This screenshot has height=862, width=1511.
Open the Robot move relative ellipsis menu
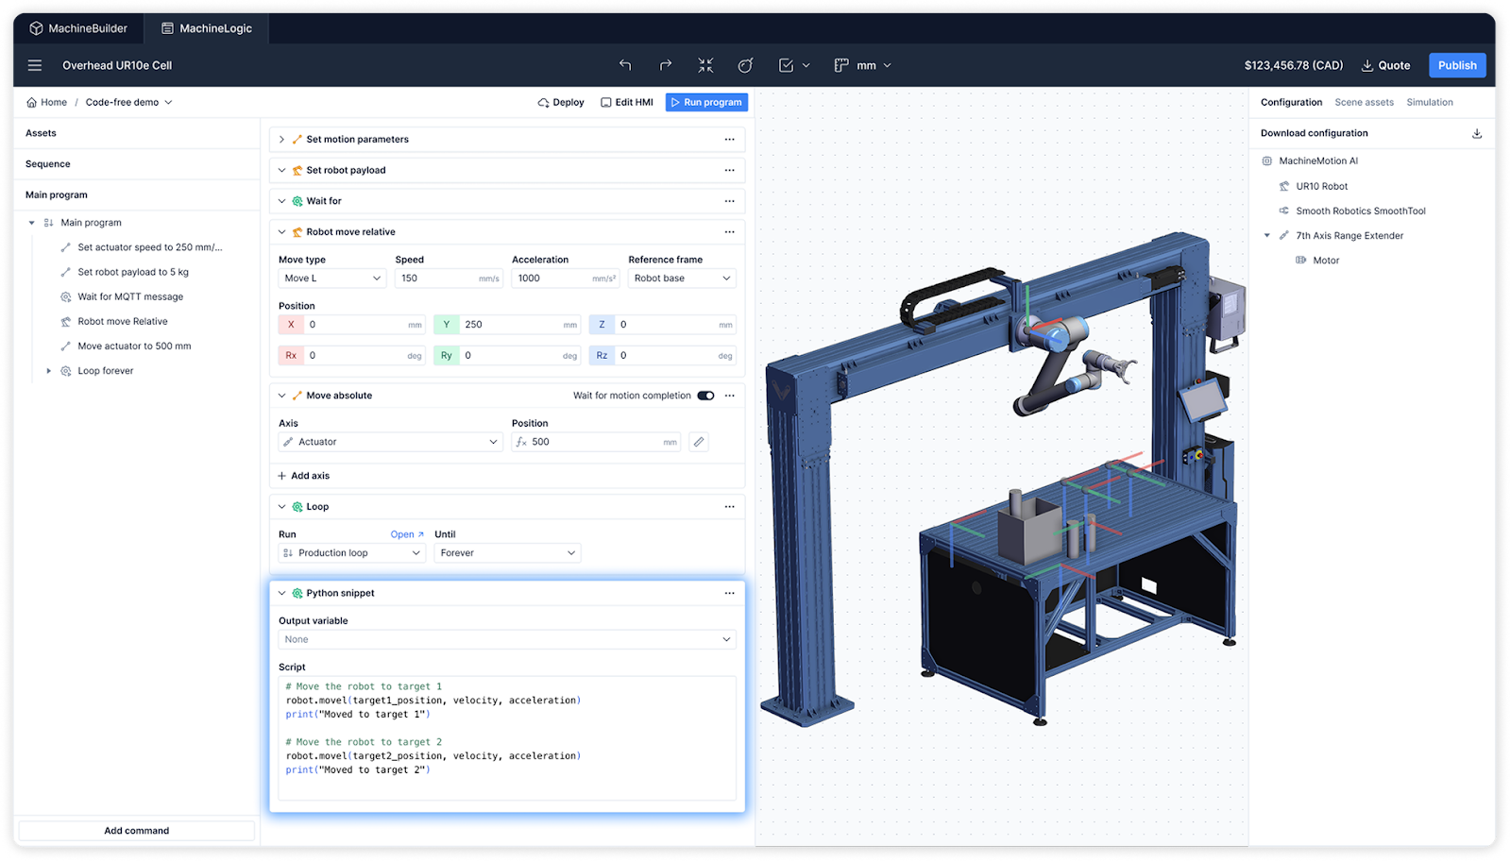pyautogui.click(x=729, y=232)
